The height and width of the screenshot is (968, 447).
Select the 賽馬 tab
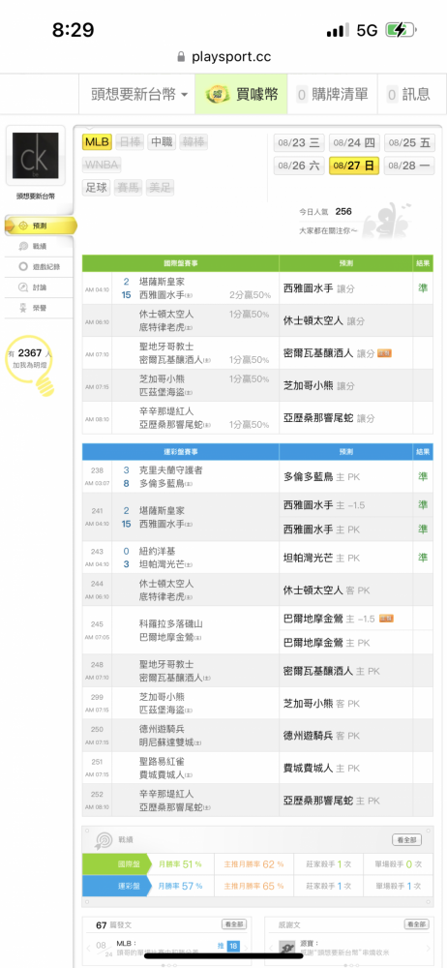tap(129, 188)
